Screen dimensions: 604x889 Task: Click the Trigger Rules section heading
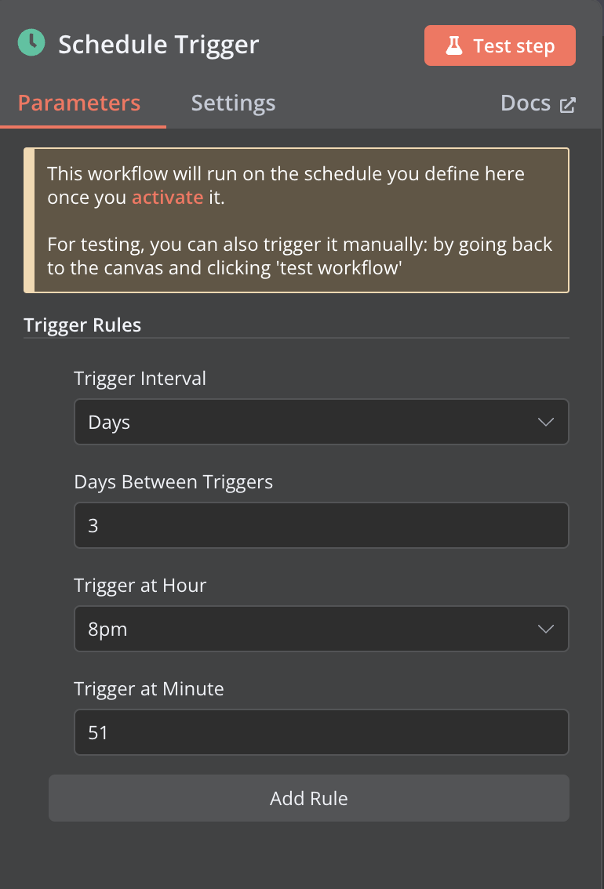coord(82,325)
